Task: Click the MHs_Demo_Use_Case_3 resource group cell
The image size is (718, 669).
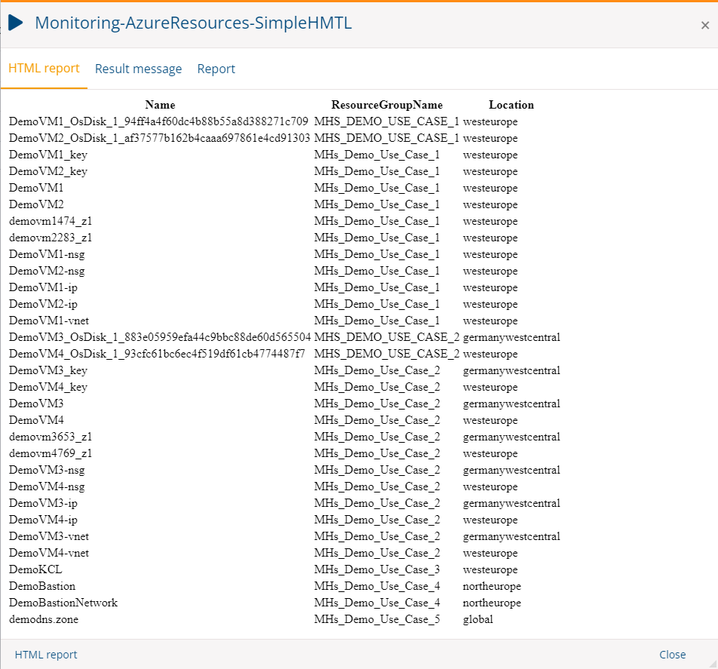Action: (377, 569)
